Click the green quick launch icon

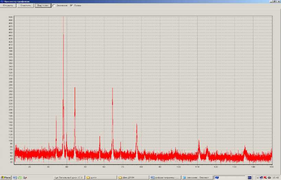click(20, 178)
